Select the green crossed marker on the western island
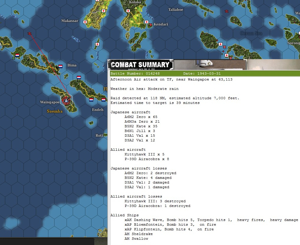 click(13, 58)
